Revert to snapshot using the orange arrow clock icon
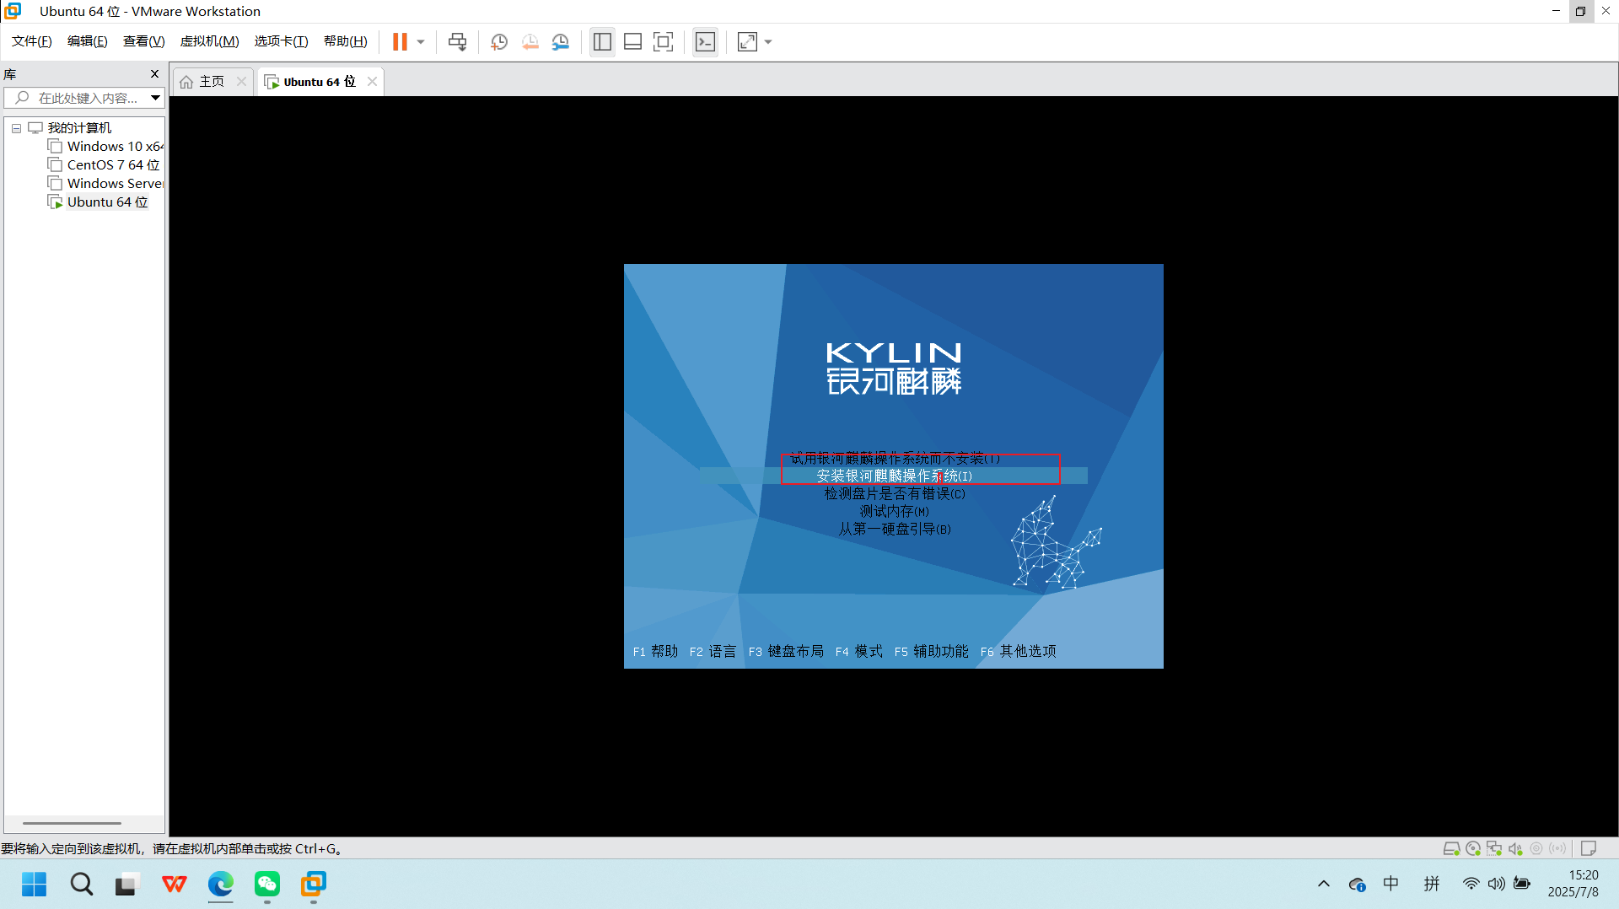Viewport: 1619px width, 909px height. [x=530, y=41]
